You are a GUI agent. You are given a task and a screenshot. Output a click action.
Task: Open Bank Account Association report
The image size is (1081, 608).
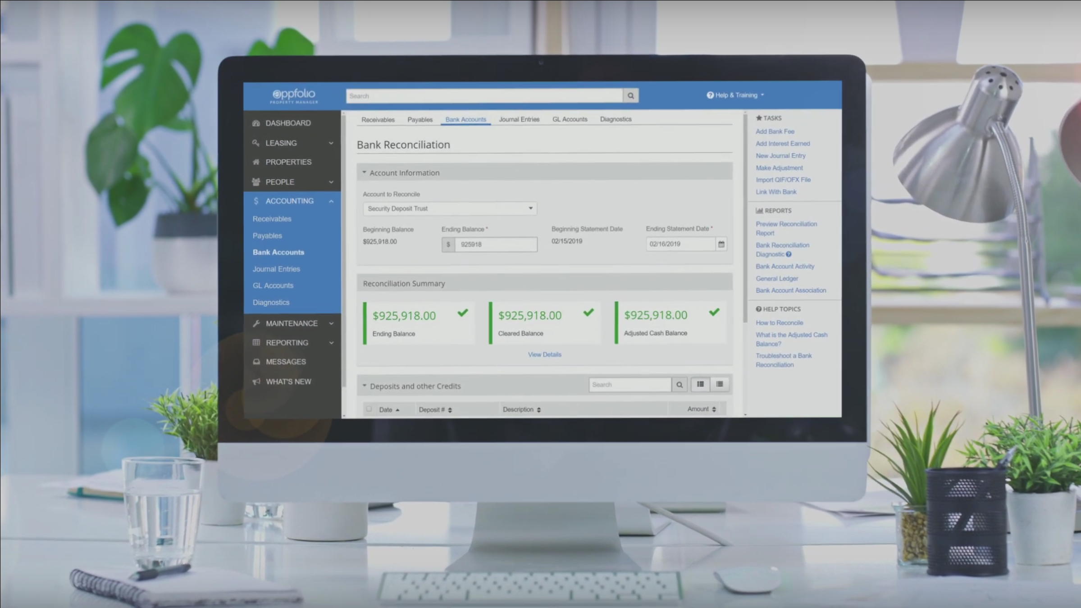791,290
